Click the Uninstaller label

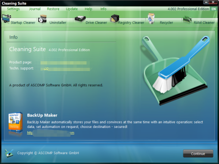point(58,23)
